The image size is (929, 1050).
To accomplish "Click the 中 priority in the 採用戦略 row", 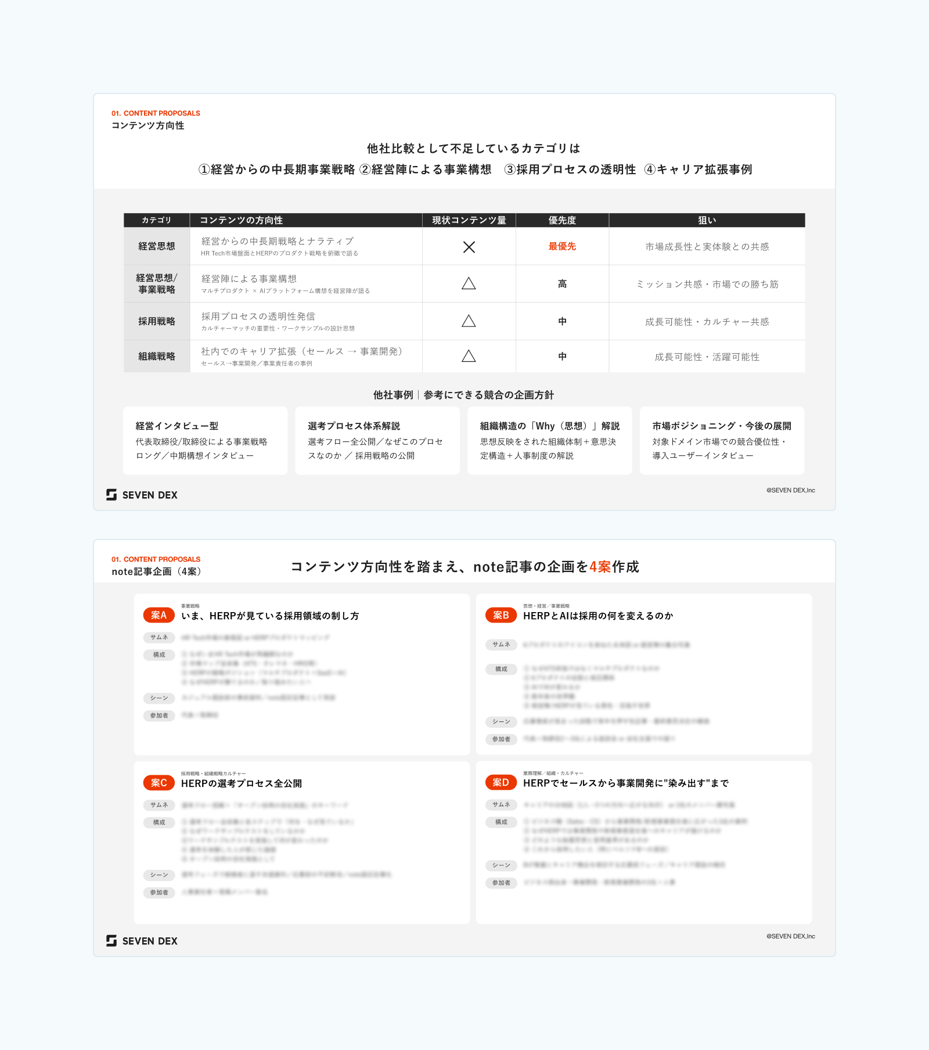I will [x=562, y=321].
